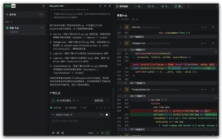Open the three-dot menu on 修复 Bug task

point(42,28)
